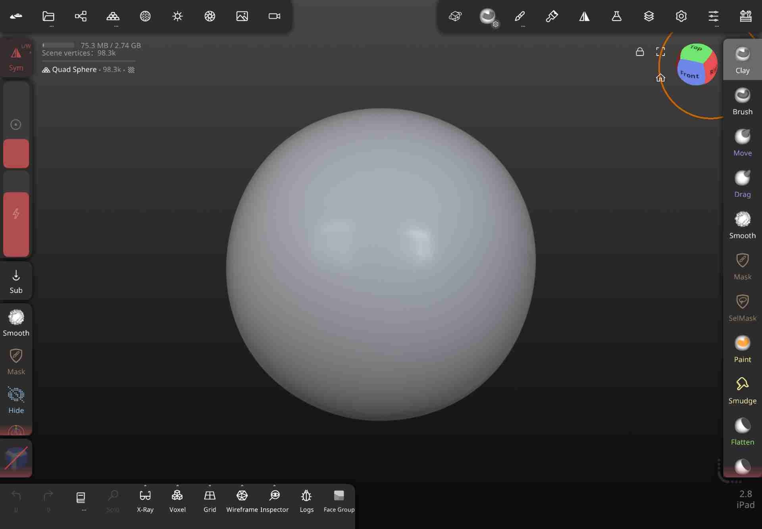This screenshot has width=762, height=529.
Task: Select the Smooth tool in right panel
Action: [742, 225]
